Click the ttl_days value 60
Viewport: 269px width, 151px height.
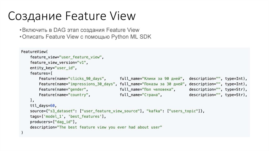(x=52, y=106)
